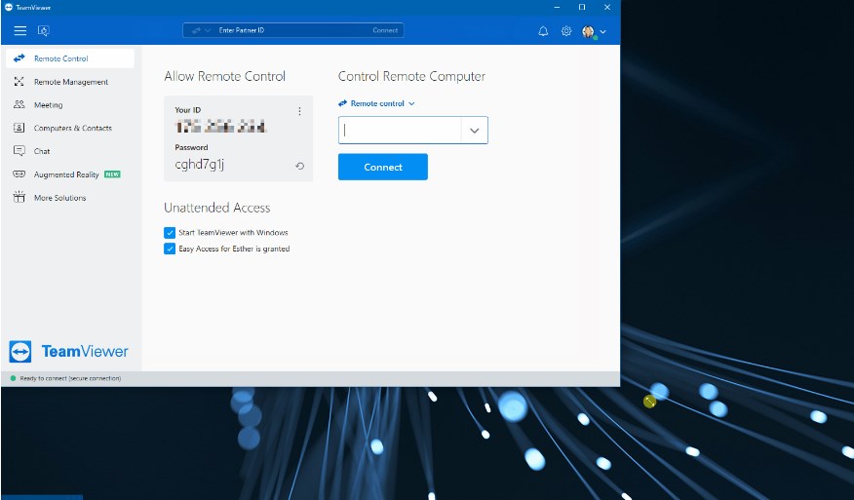Open the hamburger menu in the header
The height and width of the screenshot is (500, 854).
[20, 30]
